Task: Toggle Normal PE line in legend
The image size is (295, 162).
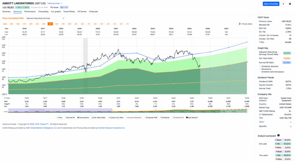Action: click(x=70, y=118)
